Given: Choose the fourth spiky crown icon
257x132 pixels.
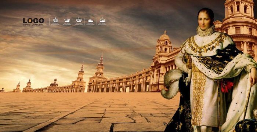Looking at the screenshot, I should tap(90, 21).
